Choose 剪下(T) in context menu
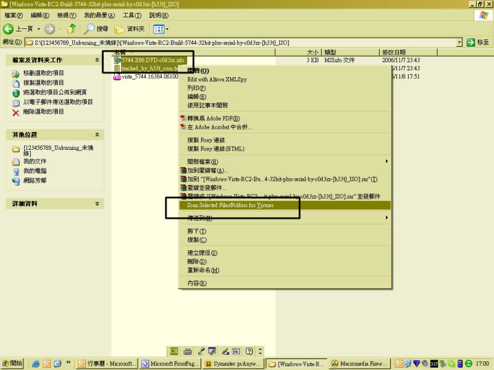 (x=285, y=231)
